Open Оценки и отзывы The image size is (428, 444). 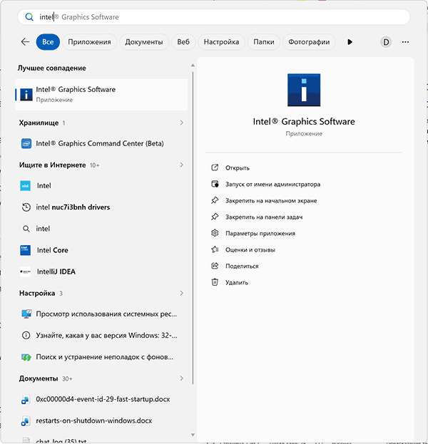click(250, 249)
